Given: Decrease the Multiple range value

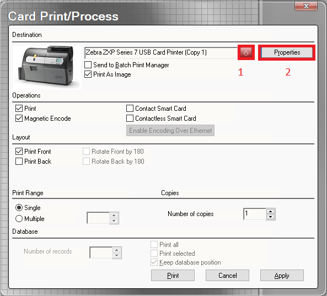Looking at the screenshot, I should tap(114, 220).
